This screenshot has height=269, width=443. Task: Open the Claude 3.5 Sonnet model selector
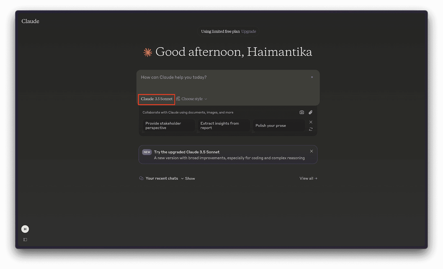[x=156, y=99]
